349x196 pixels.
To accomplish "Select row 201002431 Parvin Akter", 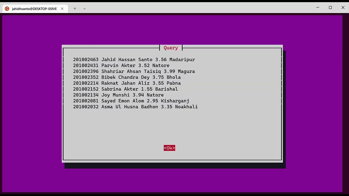I will point(121,66).
